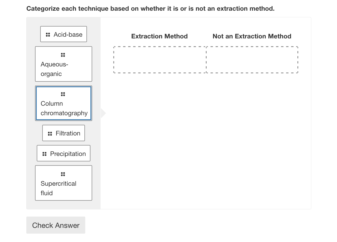Select the Filtration tile
337x242 pixels.
pos(63,133)
